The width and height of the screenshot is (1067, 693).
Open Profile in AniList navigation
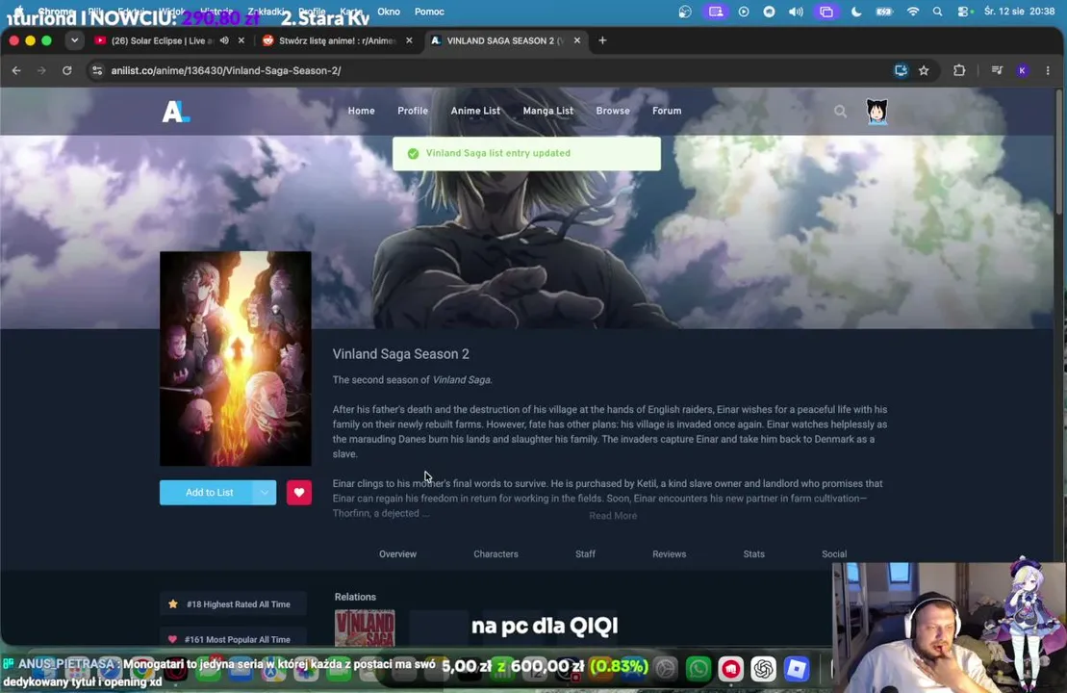pyautogui.click(x=413, y=111)
